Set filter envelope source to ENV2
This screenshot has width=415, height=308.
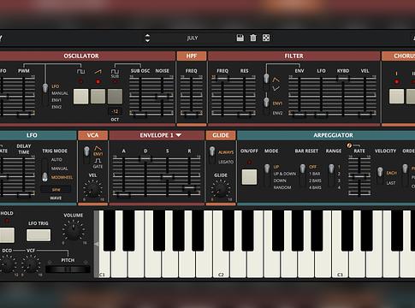click(x=277, y=113)
